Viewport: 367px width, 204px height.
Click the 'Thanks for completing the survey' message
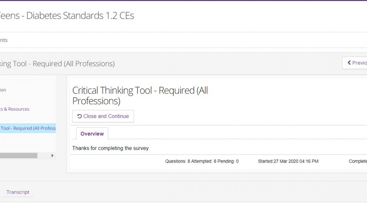coord(110,148)
